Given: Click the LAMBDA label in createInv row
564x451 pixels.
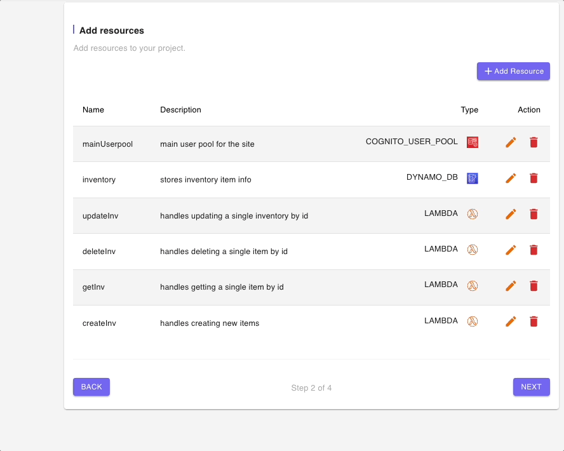Looking at the screenshot, I should (441, 320).
